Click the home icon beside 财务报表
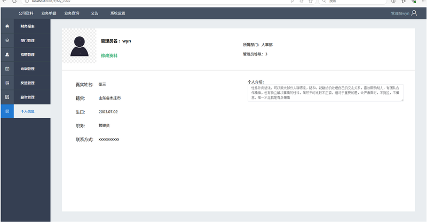 (7, 26)
